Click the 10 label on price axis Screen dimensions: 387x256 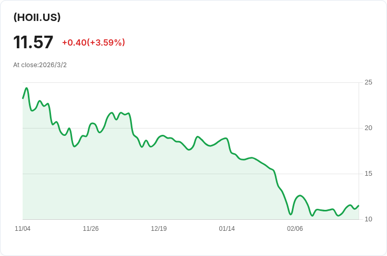click(368, 219)
